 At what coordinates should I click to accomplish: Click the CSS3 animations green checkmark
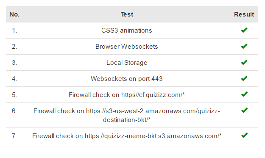click(x=244, y=30)
